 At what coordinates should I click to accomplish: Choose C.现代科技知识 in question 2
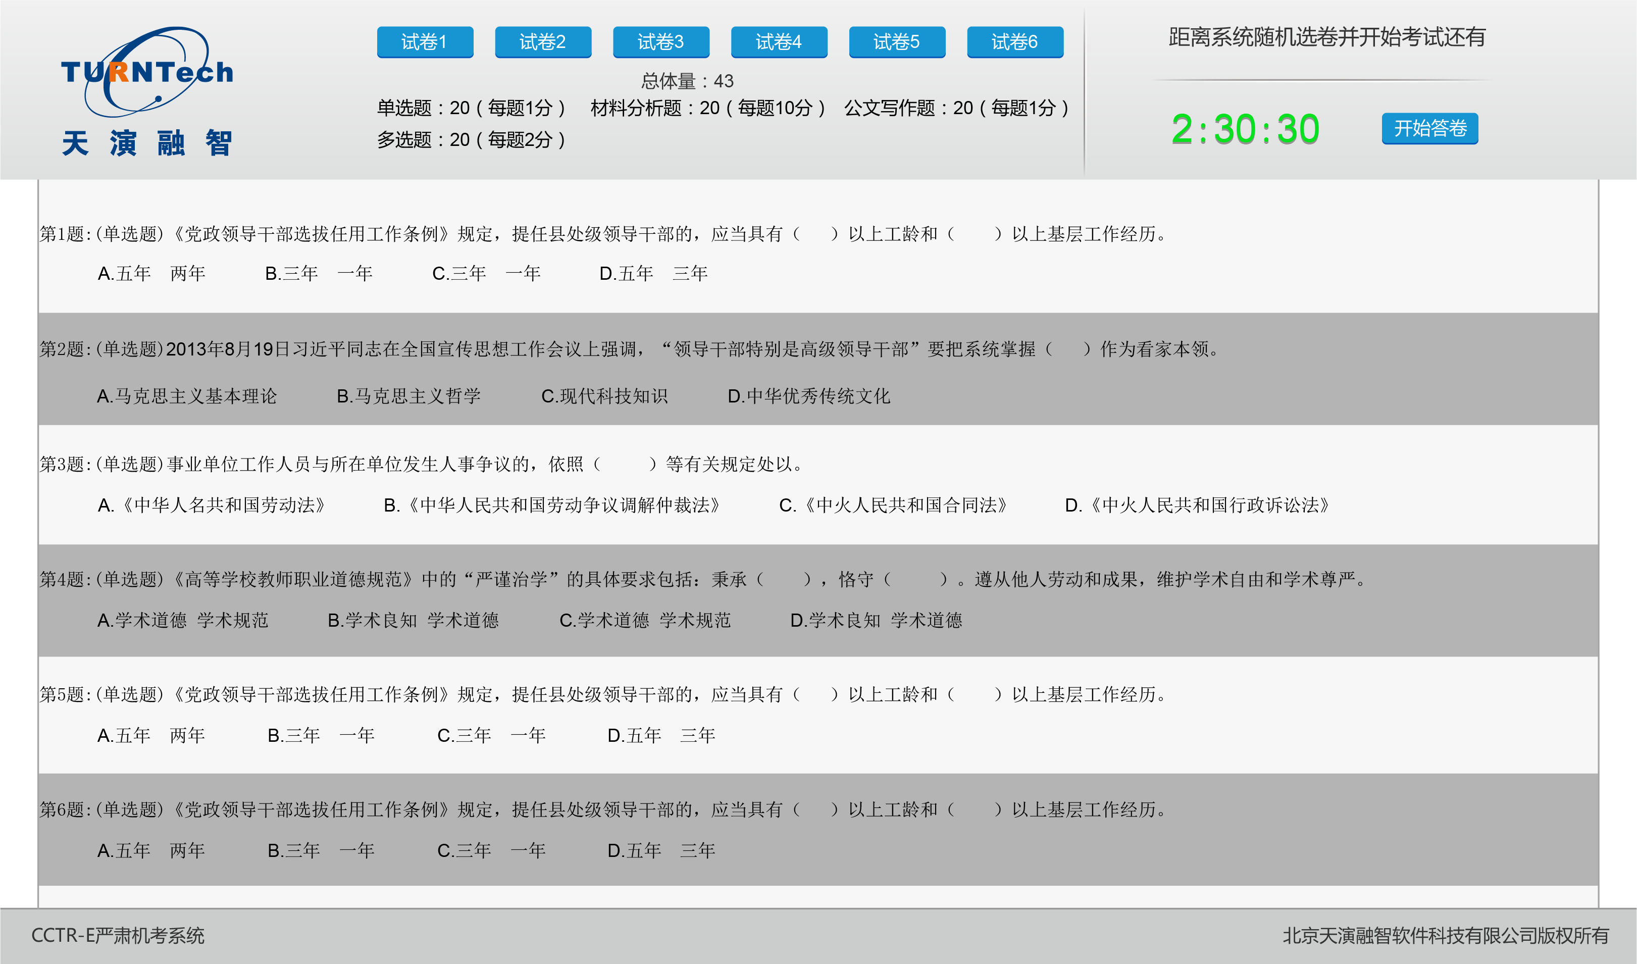605,396
